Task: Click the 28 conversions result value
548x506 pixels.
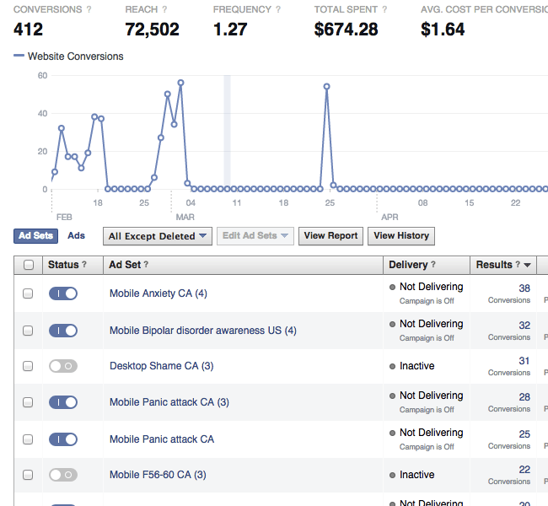Action: click(524, 397)
